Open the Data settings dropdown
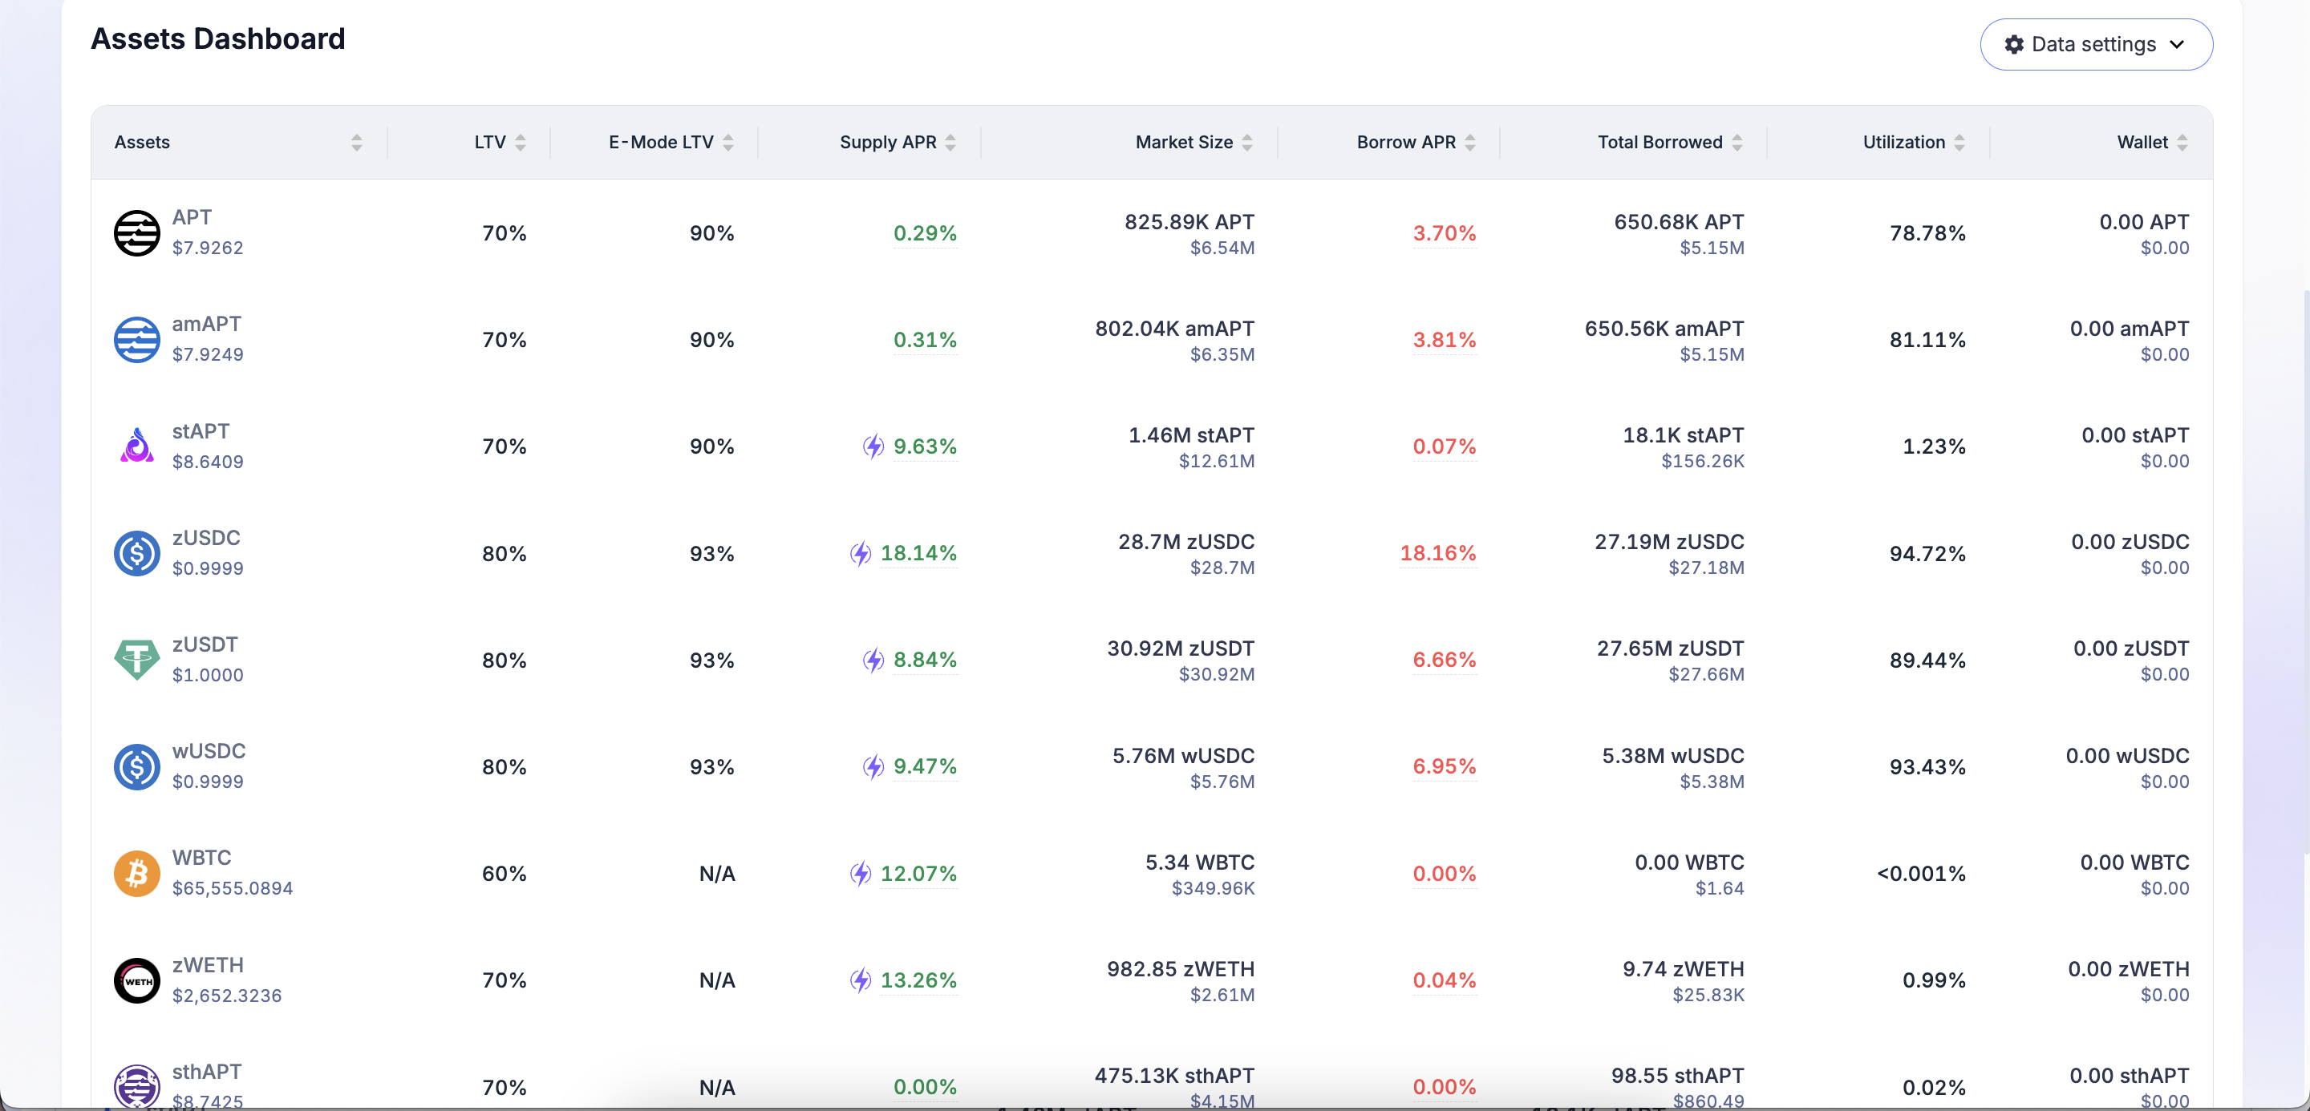This screenshot has width=2310, height=1111. 2095,45
